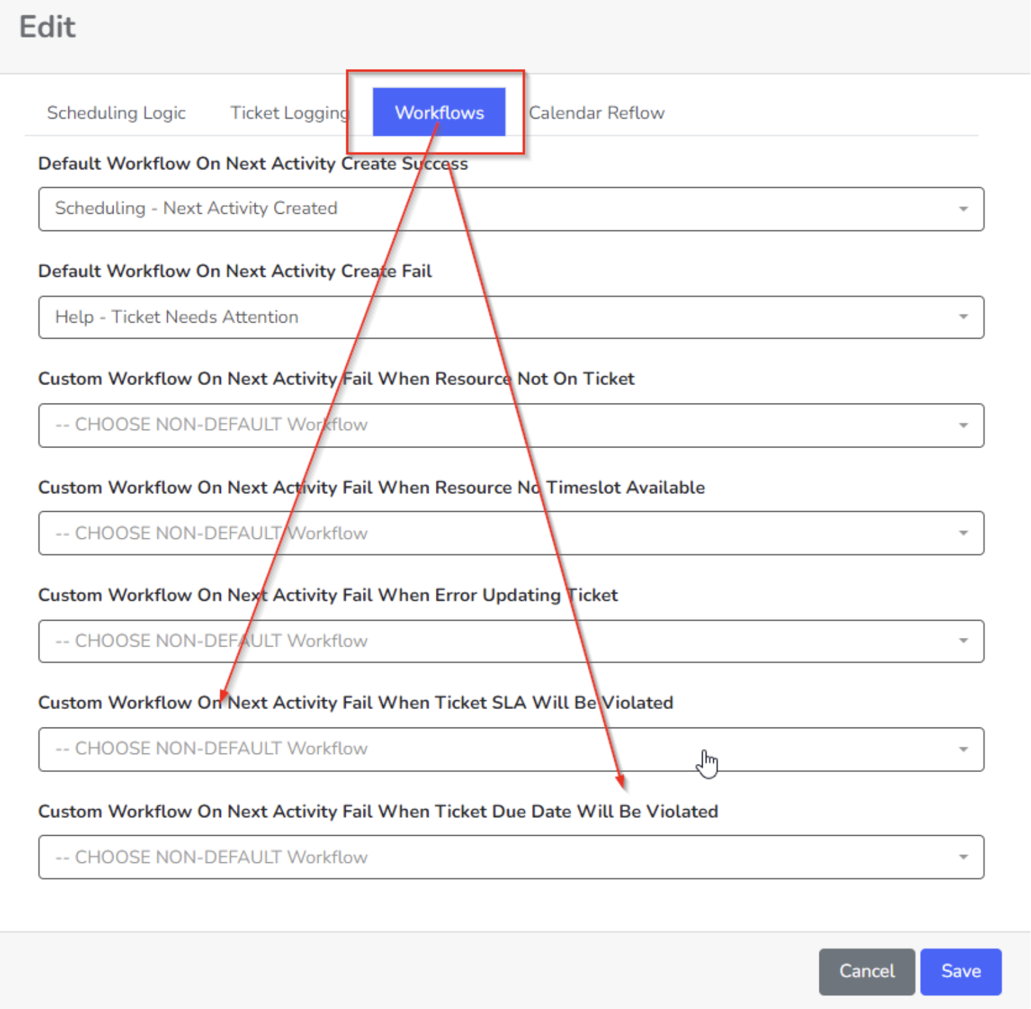The width and height of the screenshot is (1031, 1009).
Task: Switch to the Scheduling Logic tab
Action: click(116, 113)
